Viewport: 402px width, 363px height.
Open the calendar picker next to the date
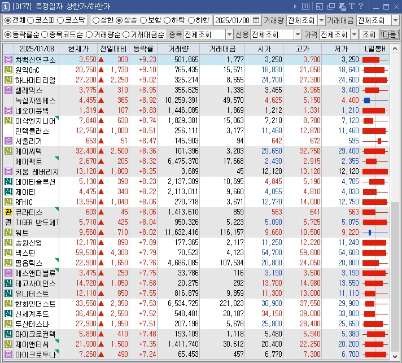(256, 20)
